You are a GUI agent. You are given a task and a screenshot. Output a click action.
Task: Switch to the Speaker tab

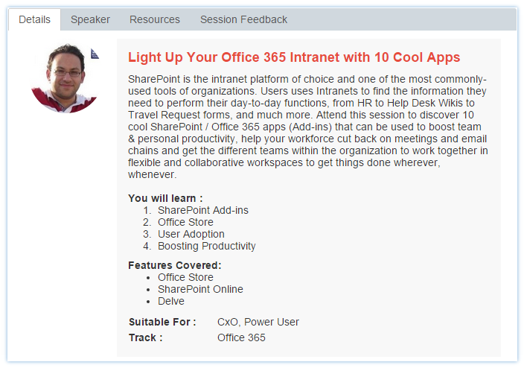click(90, 19)
